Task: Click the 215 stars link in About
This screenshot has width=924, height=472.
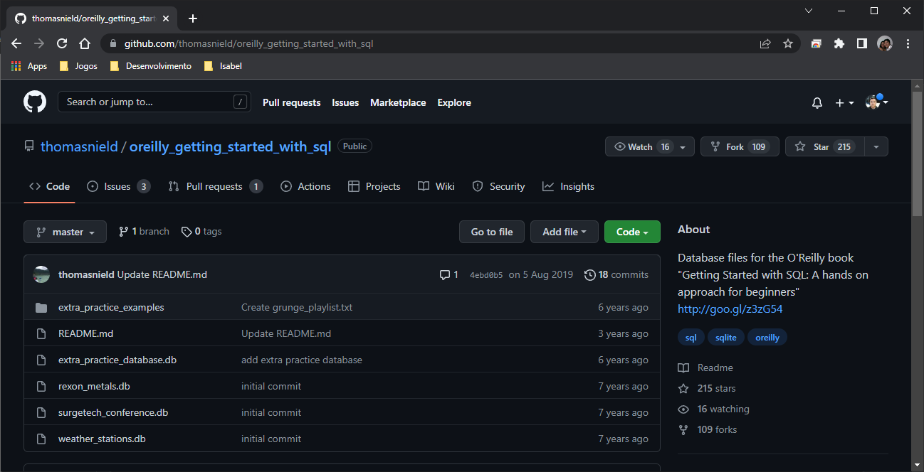Action: (707, 388)
